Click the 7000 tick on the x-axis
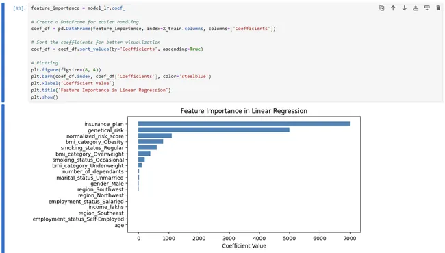This screenshot has height=253, width=445. click(x=350, y=238)
